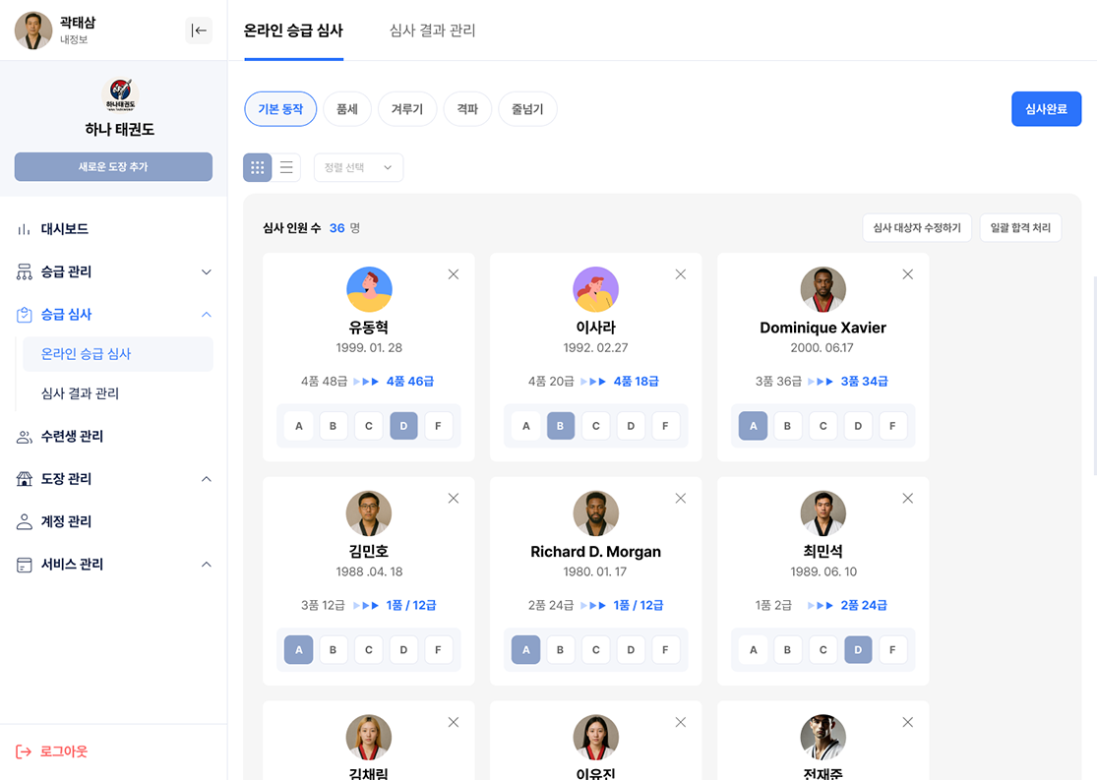Click the 서비스 관리 card icon
Image resolution: width=1097 pixels, height=780 pixels.
click(x=24, y=565)
